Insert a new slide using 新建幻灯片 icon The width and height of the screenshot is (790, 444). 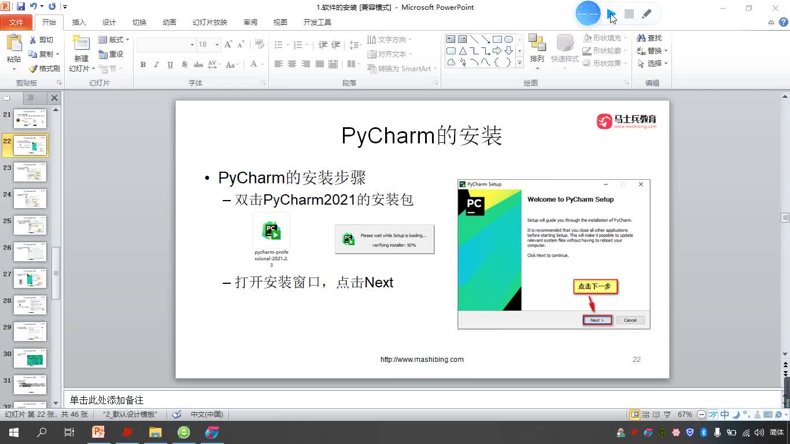click(x=81, y=44)
